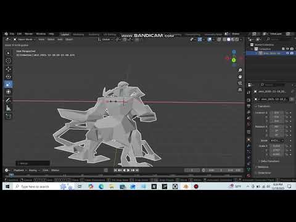Switch perspective/orthographic grid icon

coord(240,90)
